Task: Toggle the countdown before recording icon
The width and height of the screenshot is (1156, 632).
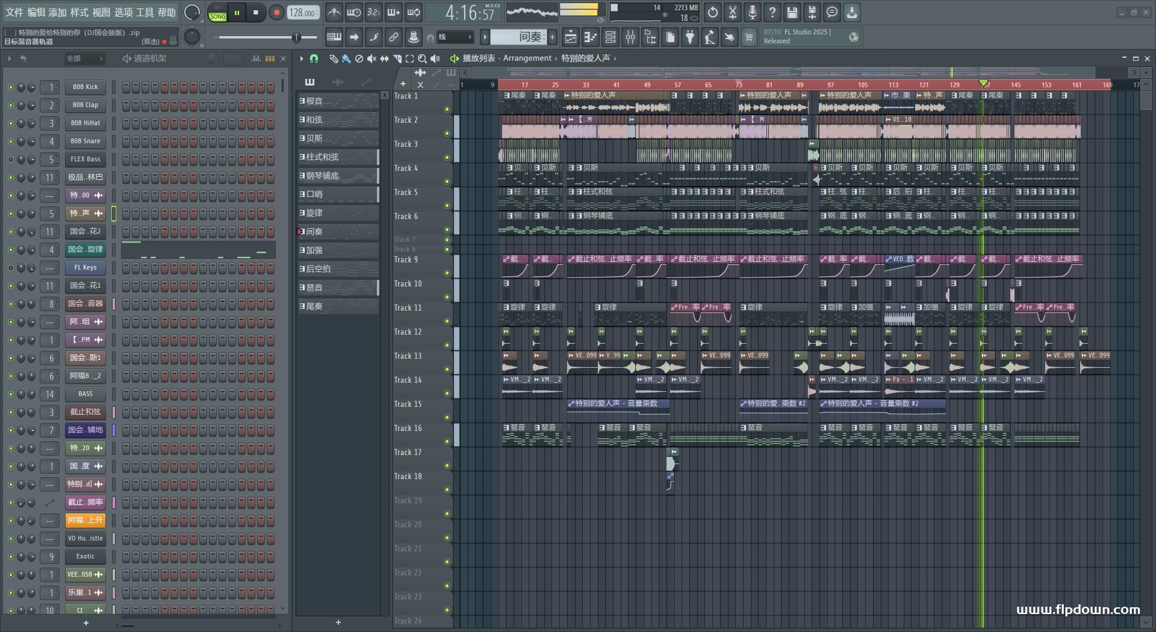Action: click(x=373, y=12)
